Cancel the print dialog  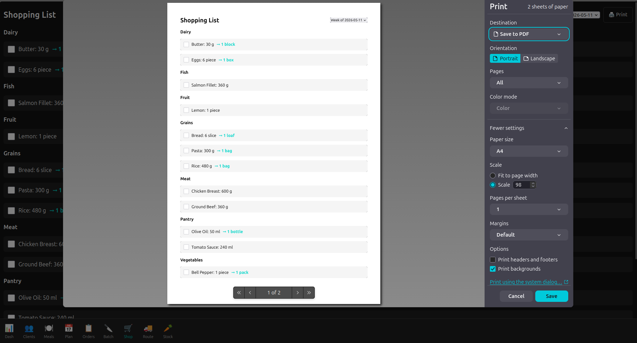(516, 296)
